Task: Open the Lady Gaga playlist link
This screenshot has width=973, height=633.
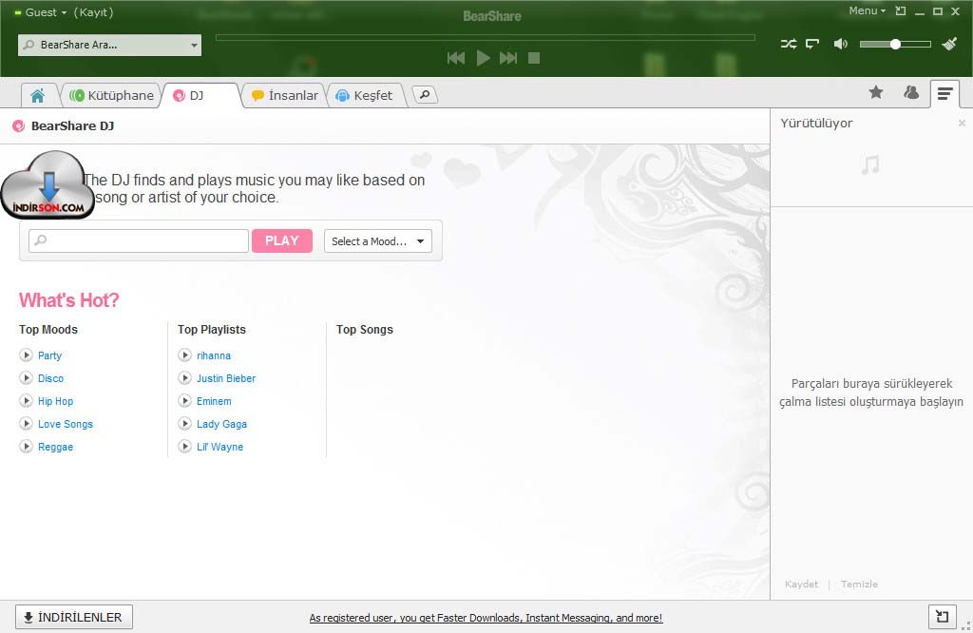Action: [221, 425]
